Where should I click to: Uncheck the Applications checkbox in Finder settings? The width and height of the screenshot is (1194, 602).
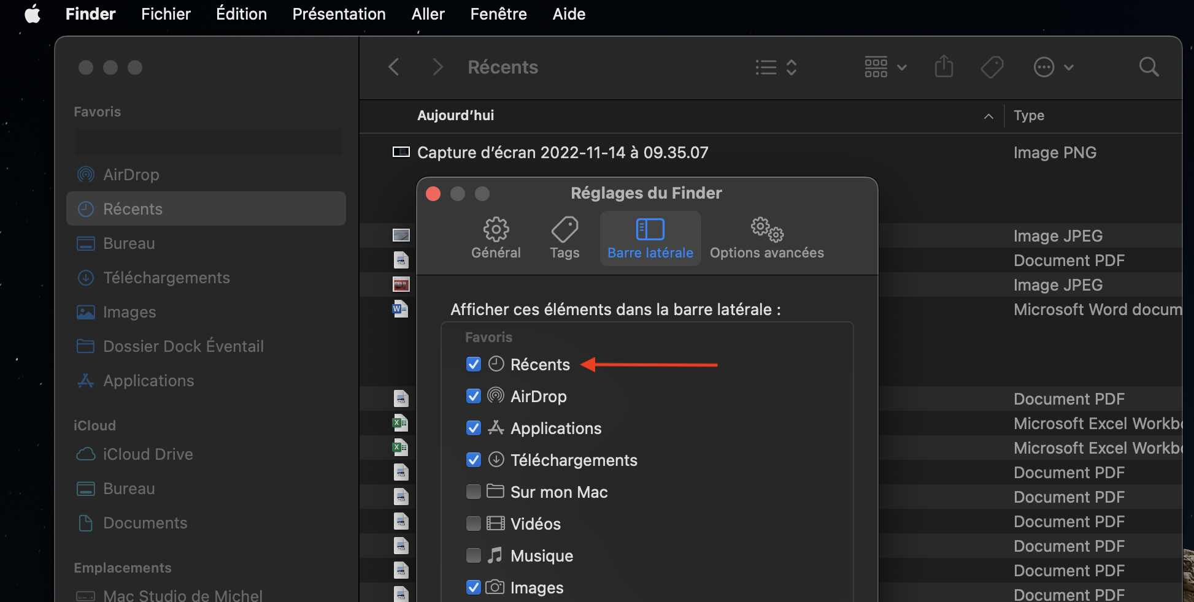(x=474, y=428)
